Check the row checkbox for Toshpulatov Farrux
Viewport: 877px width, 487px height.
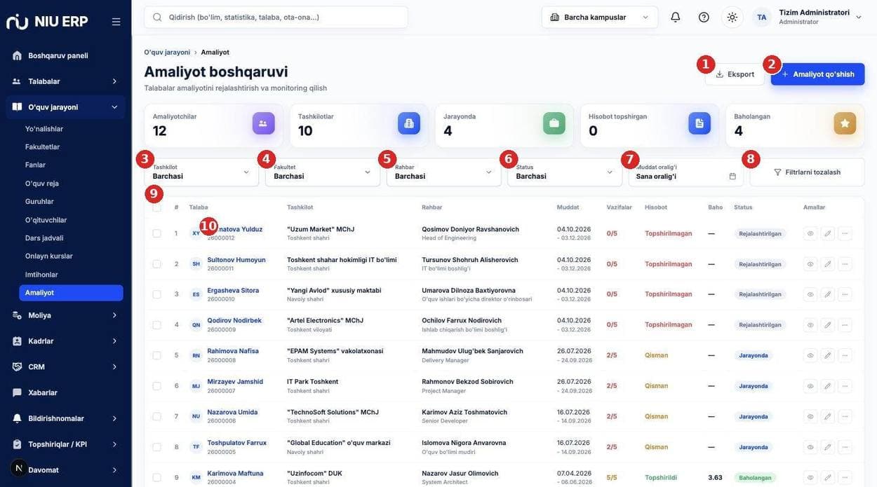click(156, 447)
